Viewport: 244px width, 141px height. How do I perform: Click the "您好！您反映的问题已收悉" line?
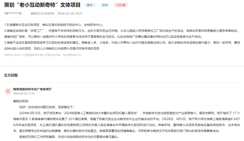[42, 107]
